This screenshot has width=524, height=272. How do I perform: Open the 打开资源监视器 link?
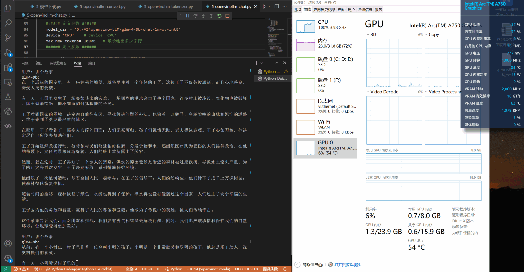347,265
